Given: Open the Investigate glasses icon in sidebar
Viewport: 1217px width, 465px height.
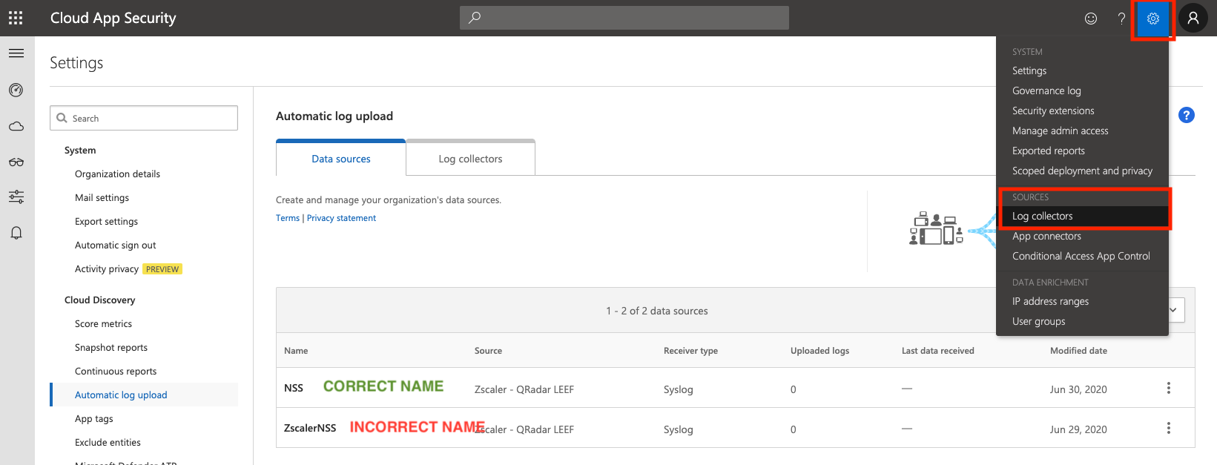Looking at the screenshot, I should click(x=16, y=162).
